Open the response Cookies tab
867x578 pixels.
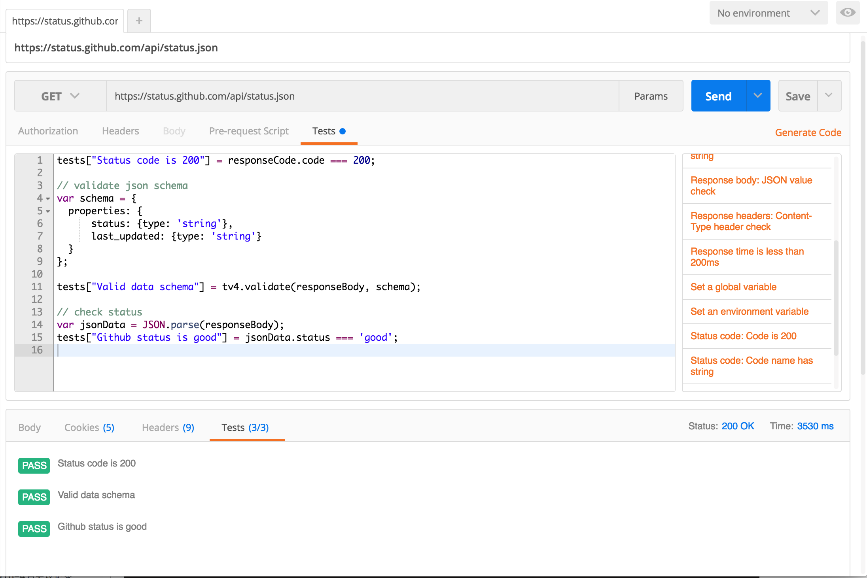(x=89, y=427)
